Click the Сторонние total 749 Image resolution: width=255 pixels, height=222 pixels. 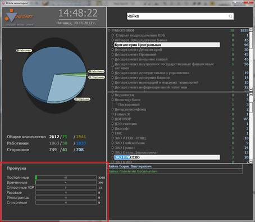tap(53, 149)
